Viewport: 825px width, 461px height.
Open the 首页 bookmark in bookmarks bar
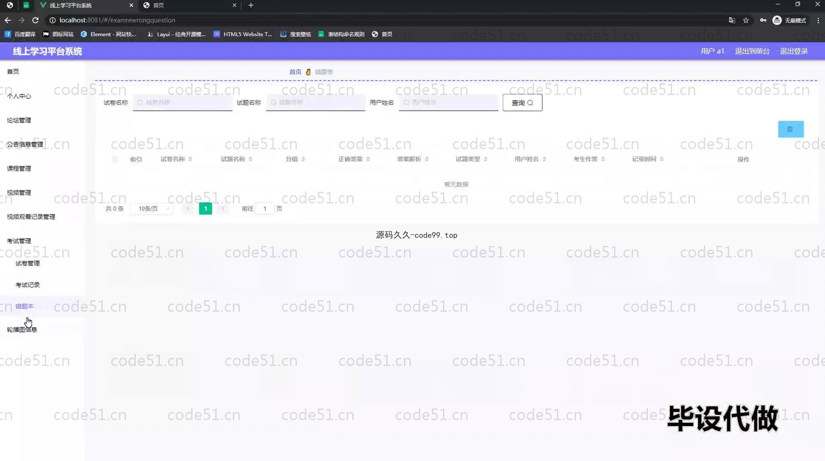382,34
